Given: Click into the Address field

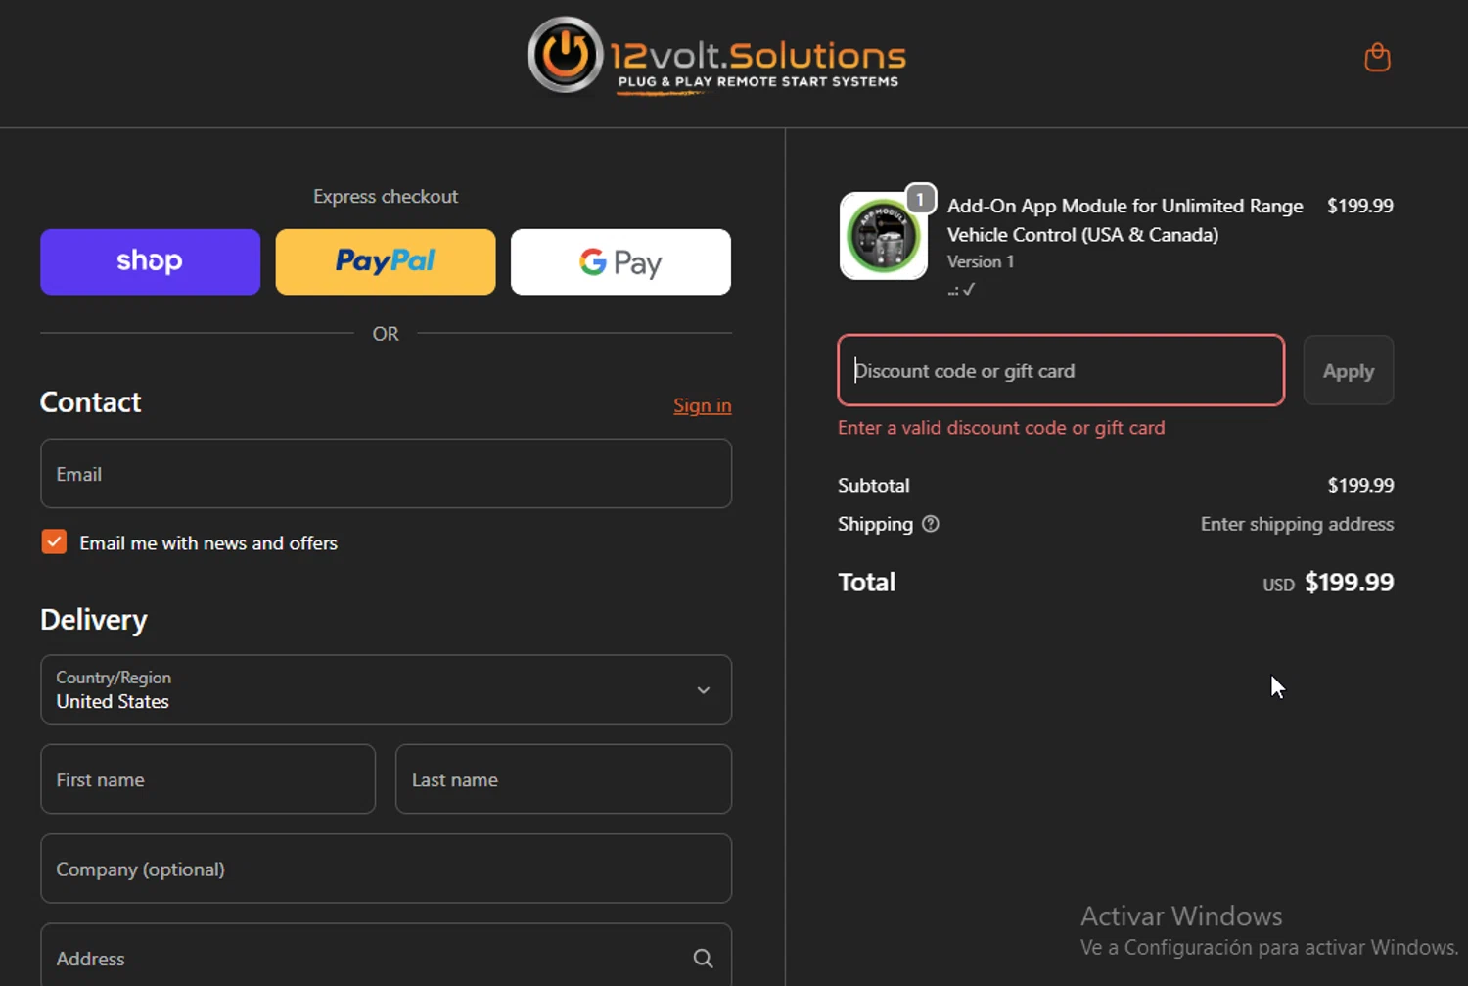Looking at the screenshot, I should pos(386,956).
